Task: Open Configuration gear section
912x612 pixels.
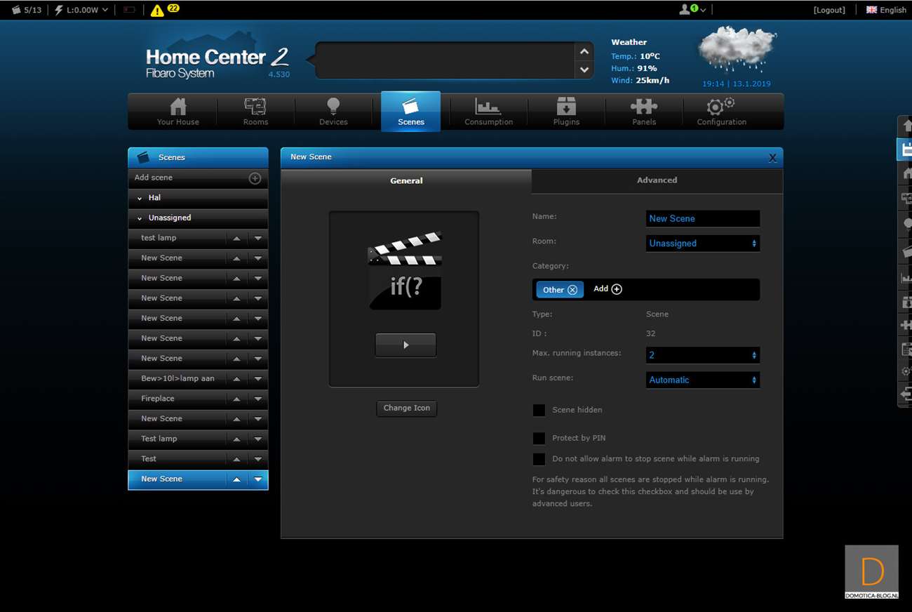Action: 721,112
